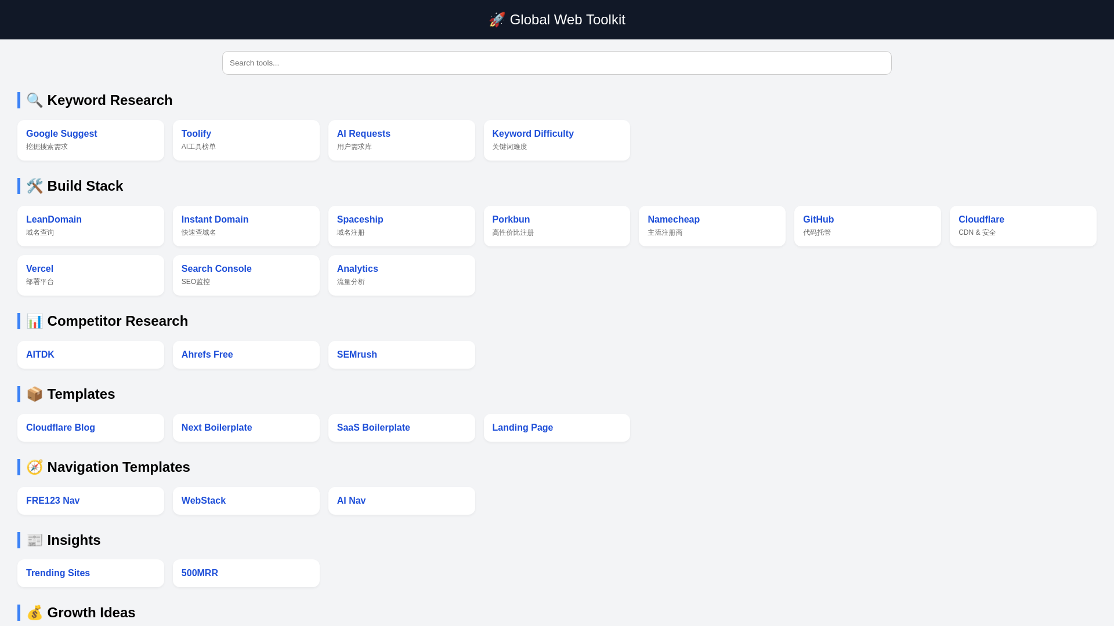Open the Next Boilerplate card

click(x=246, y=428)
